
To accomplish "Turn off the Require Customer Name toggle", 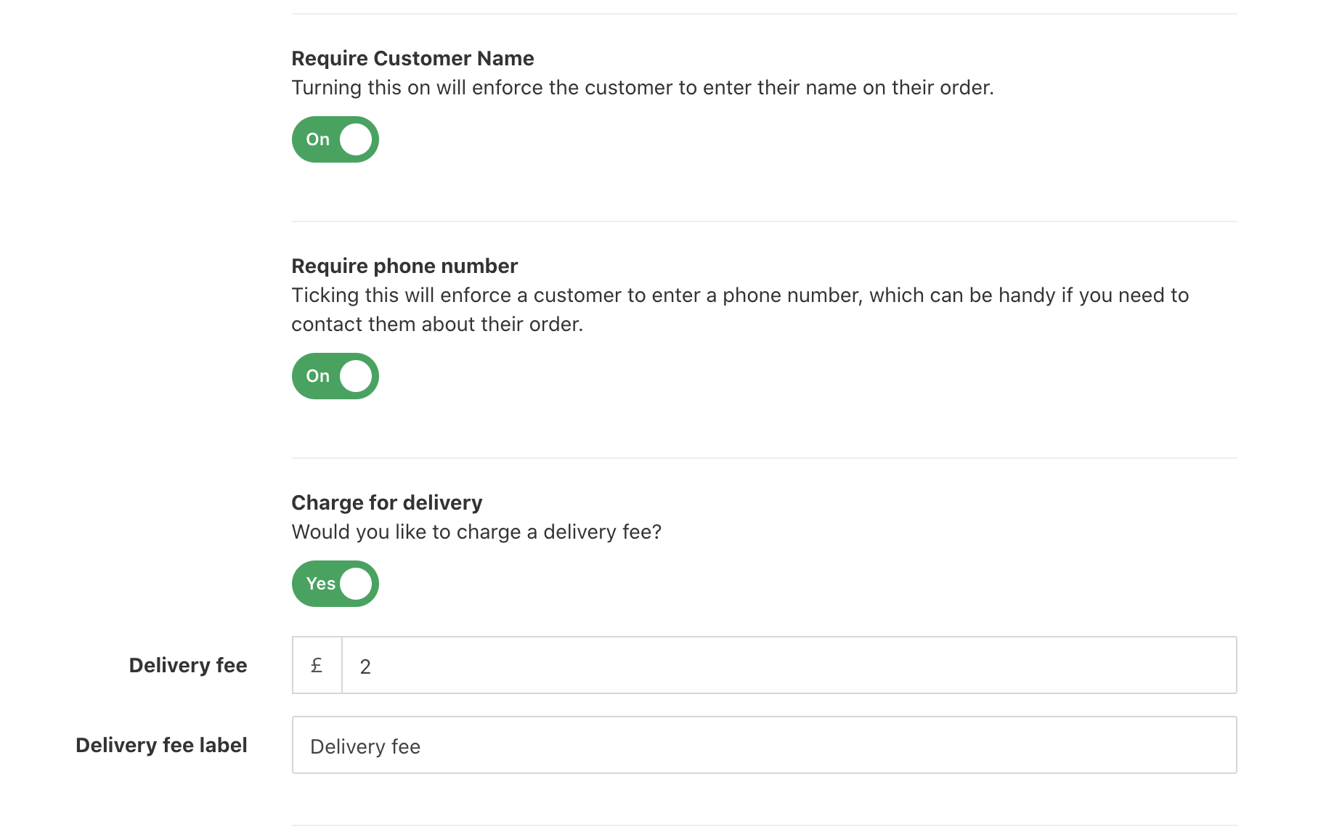I will click(335, 139).
